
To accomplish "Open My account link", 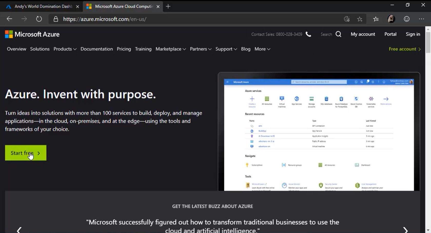I will pos(363,34).
